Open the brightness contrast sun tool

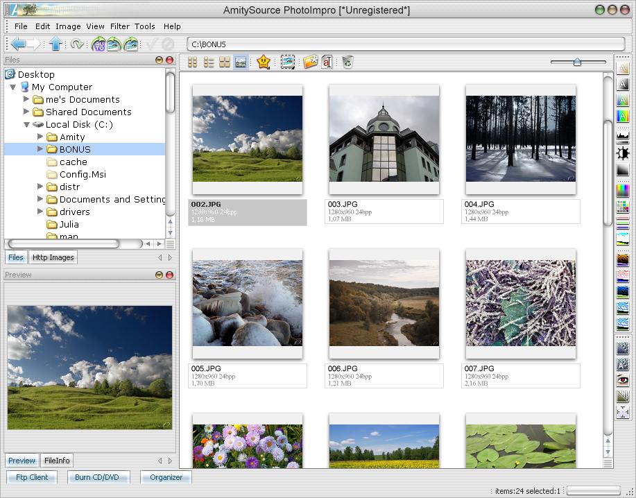coord(623,153)
